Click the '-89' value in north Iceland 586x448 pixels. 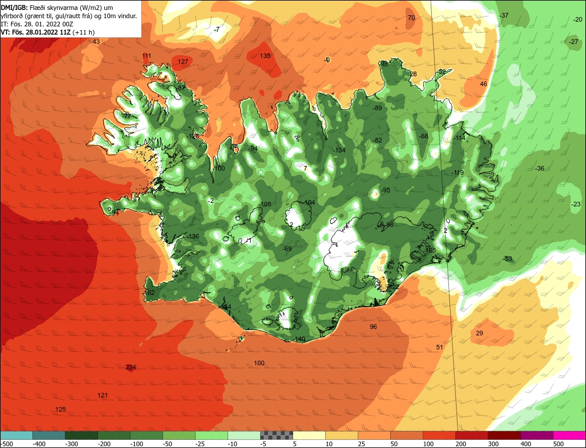377,108
